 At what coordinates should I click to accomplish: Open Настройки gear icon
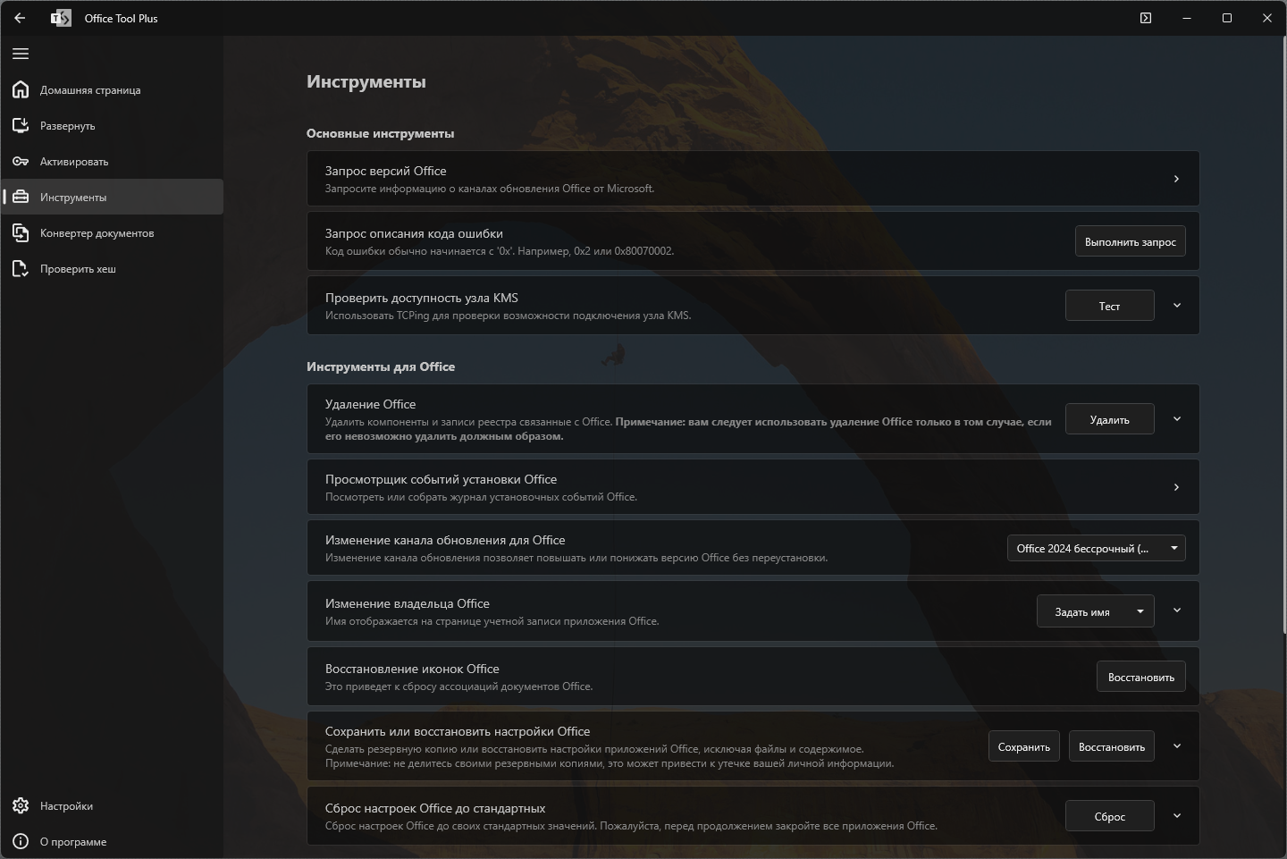pos(21,805)
